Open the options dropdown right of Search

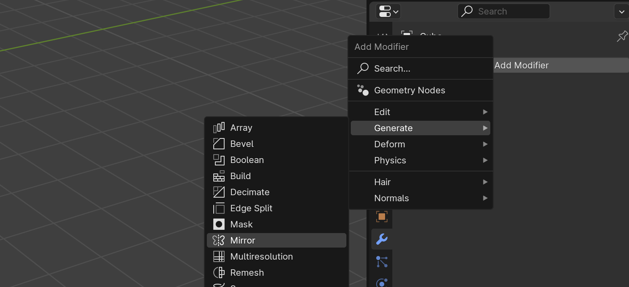point(621,11)
